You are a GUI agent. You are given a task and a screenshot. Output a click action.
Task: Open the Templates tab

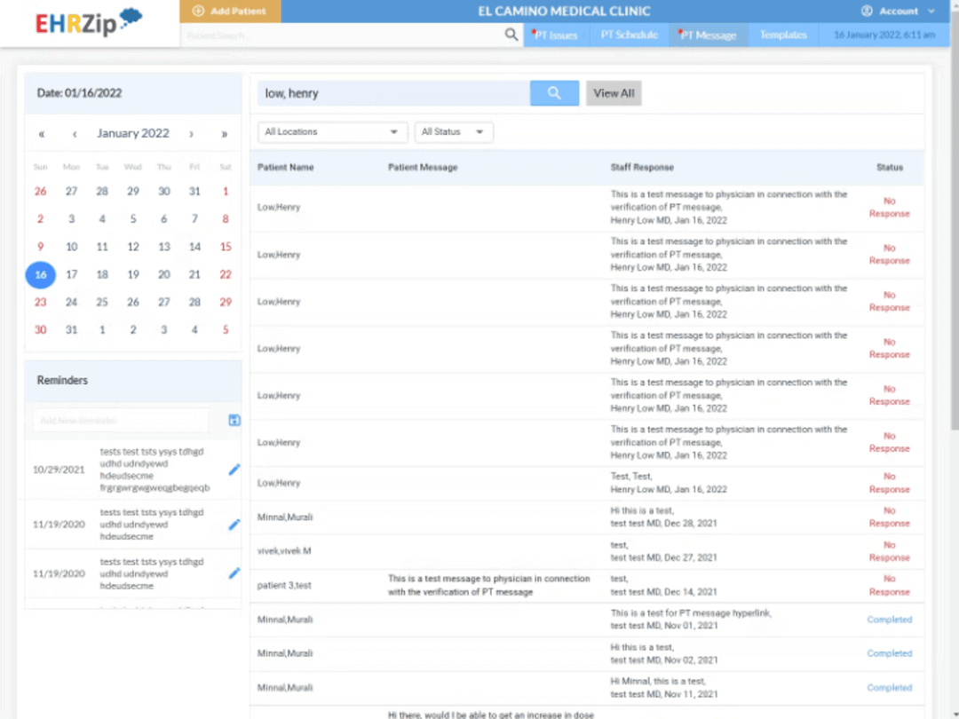782,35
